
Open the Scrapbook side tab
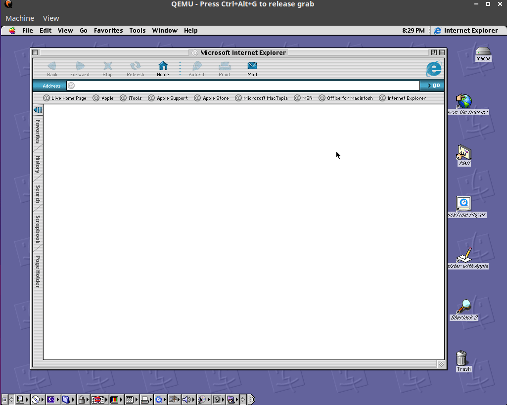pyautogui.click(x=38, y=229)
